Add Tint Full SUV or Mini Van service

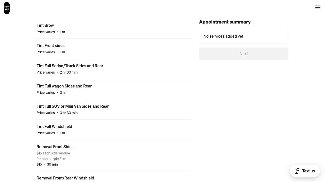coord(73,106)
